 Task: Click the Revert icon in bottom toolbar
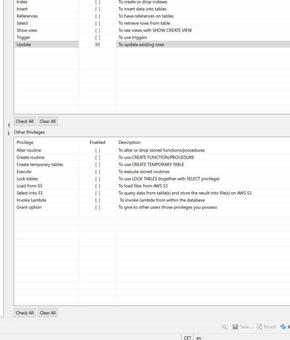pyautogui.click(x=260, y=327)
